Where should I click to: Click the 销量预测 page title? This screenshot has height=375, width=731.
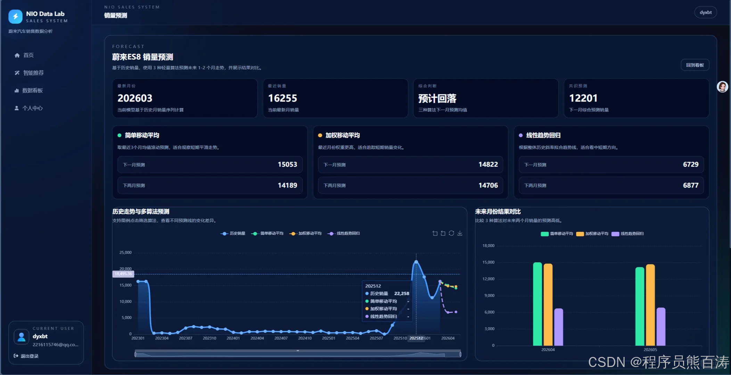click(116, 16)
